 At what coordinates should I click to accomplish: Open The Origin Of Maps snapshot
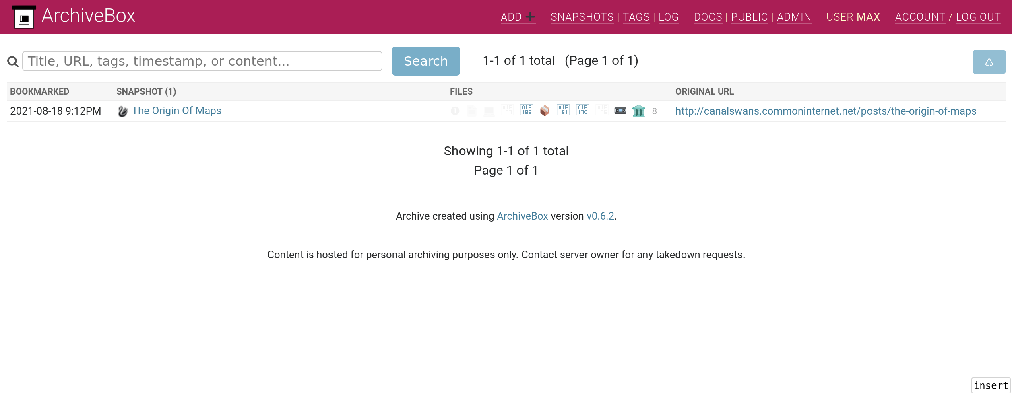pyautogui.click(x=176, y=111)
